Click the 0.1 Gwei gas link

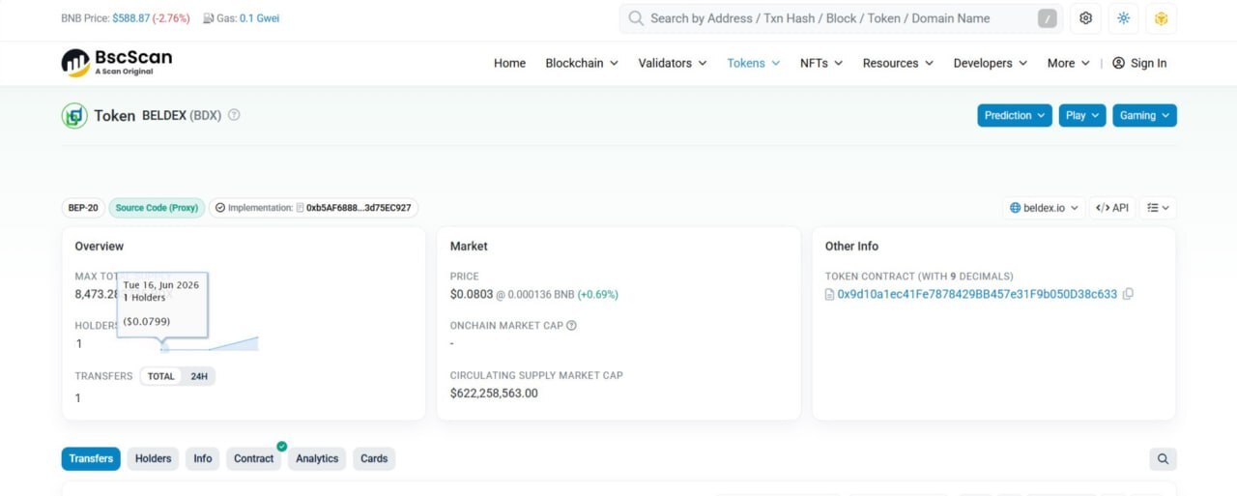[x=260, y=18]
